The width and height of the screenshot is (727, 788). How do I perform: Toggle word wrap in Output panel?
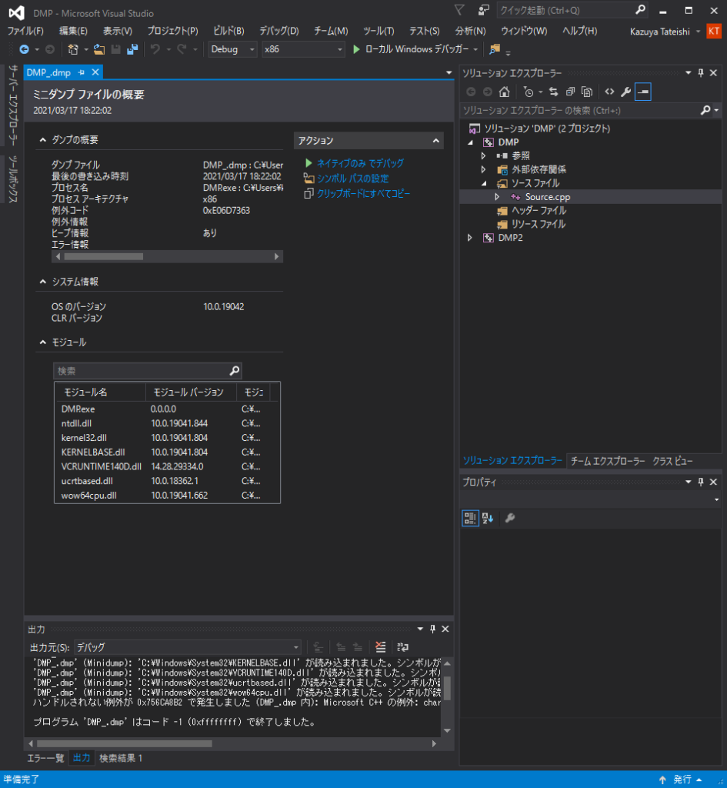(403, 646)
